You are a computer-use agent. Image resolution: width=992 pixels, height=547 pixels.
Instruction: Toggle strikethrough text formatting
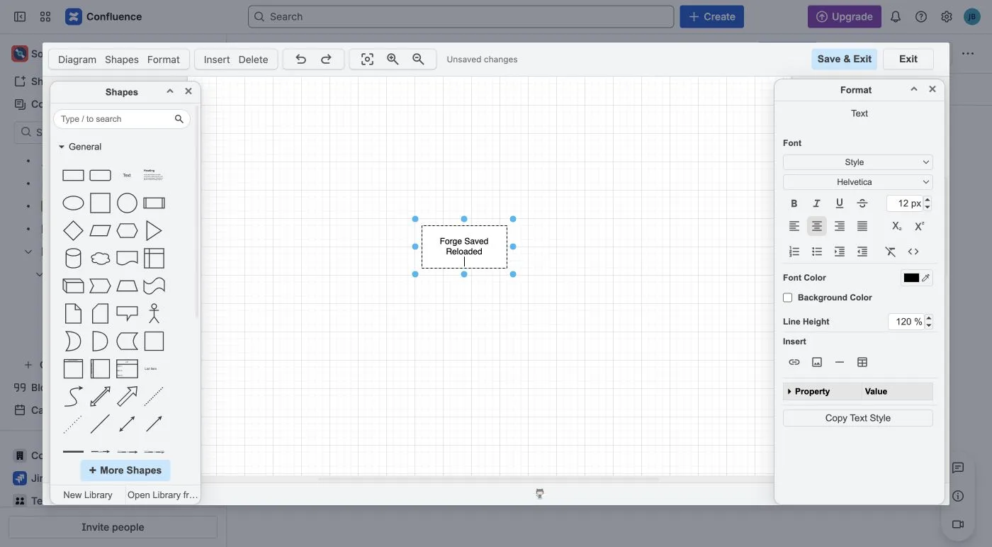pos(862,203)
